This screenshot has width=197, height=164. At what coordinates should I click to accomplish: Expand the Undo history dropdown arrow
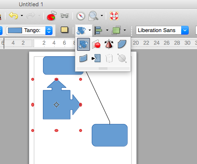[22, 15]
